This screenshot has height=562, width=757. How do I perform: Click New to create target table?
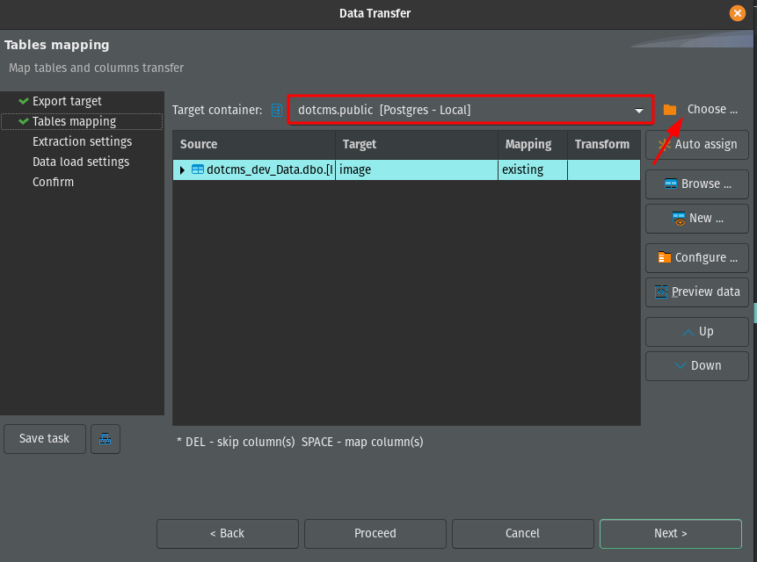697,218
